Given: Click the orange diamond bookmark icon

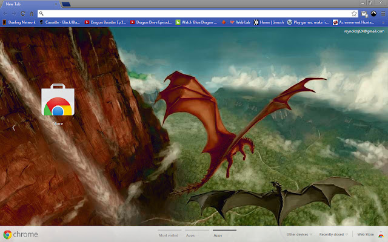Looking at the screenshot, I should [224, 22].
